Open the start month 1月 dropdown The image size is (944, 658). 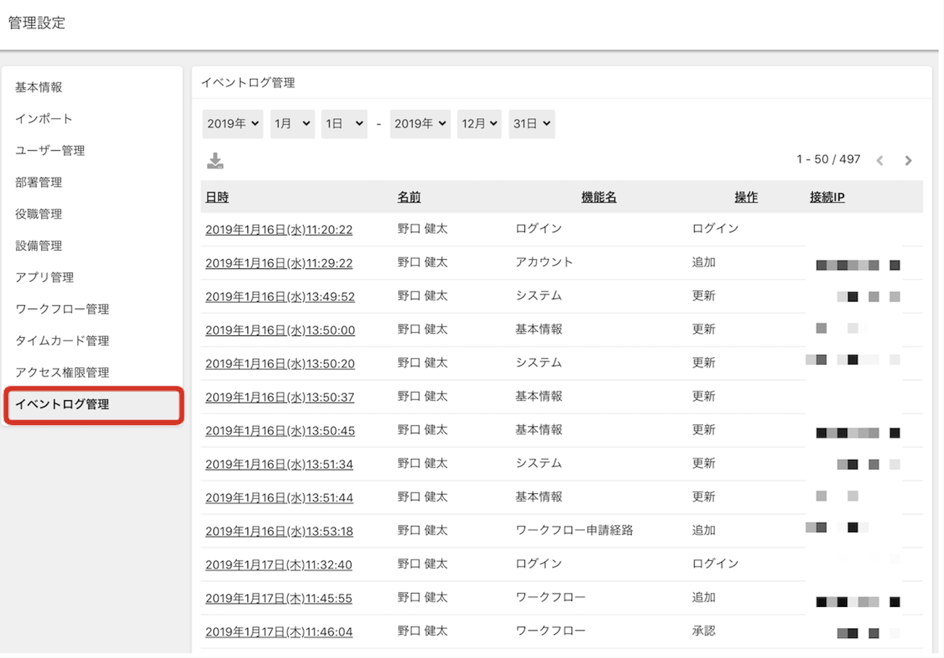292,124
